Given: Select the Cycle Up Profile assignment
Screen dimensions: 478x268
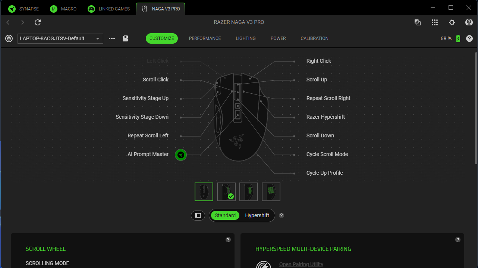Looking at the screenshot, I should tap(325, 173).
